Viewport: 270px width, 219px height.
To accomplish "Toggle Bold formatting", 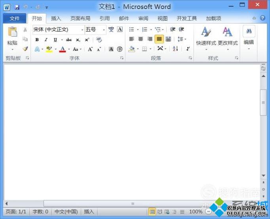I will tap(37, 40).
